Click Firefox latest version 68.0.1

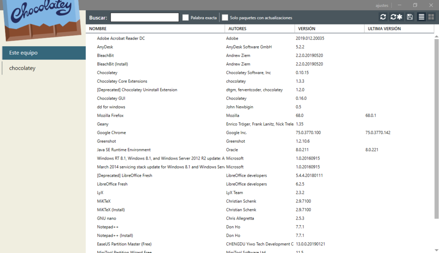[x=371, y=115]
